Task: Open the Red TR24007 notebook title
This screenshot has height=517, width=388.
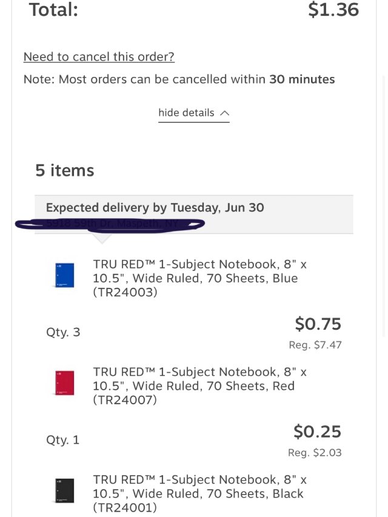Action: point(199,386)
